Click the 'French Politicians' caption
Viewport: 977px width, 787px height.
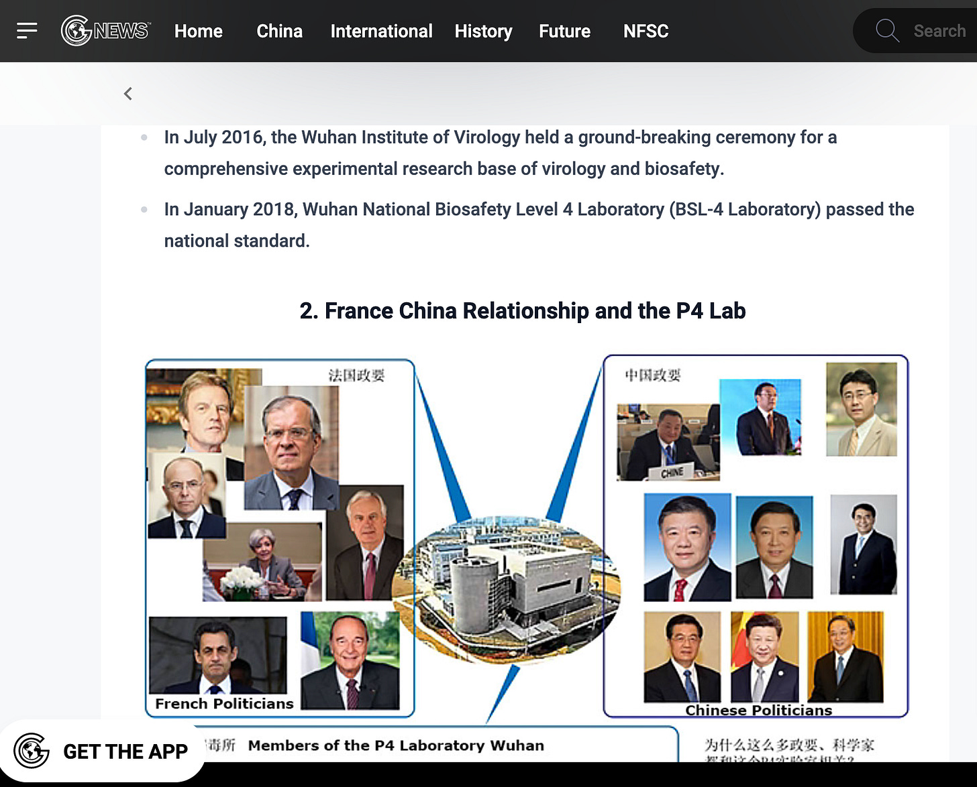click(224, 703)
